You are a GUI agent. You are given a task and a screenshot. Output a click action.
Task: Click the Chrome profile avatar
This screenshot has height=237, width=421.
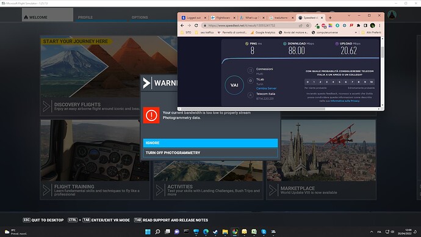tap(372, 26)
